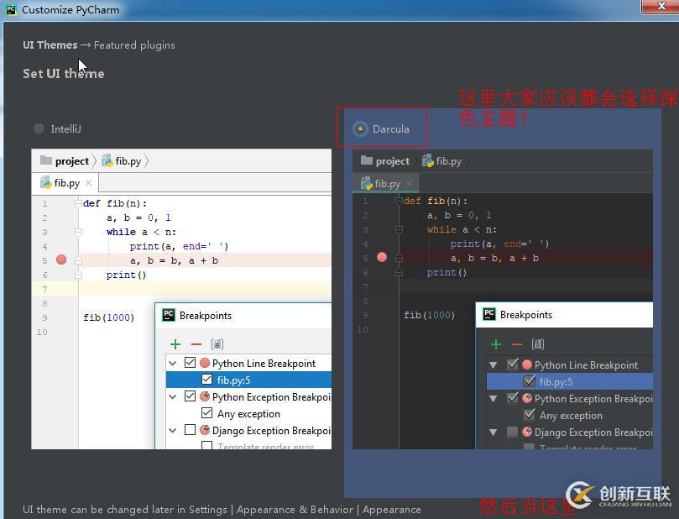679x519 pixels.
Task: Click the Python Exception Breakpoint icon in dark dialog
Action: 527,398
